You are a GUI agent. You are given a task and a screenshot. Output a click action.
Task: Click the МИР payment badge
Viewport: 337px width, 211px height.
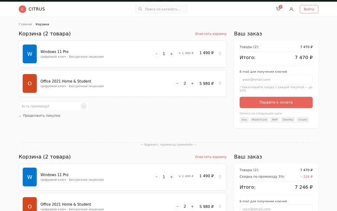(x=275, y=120)
